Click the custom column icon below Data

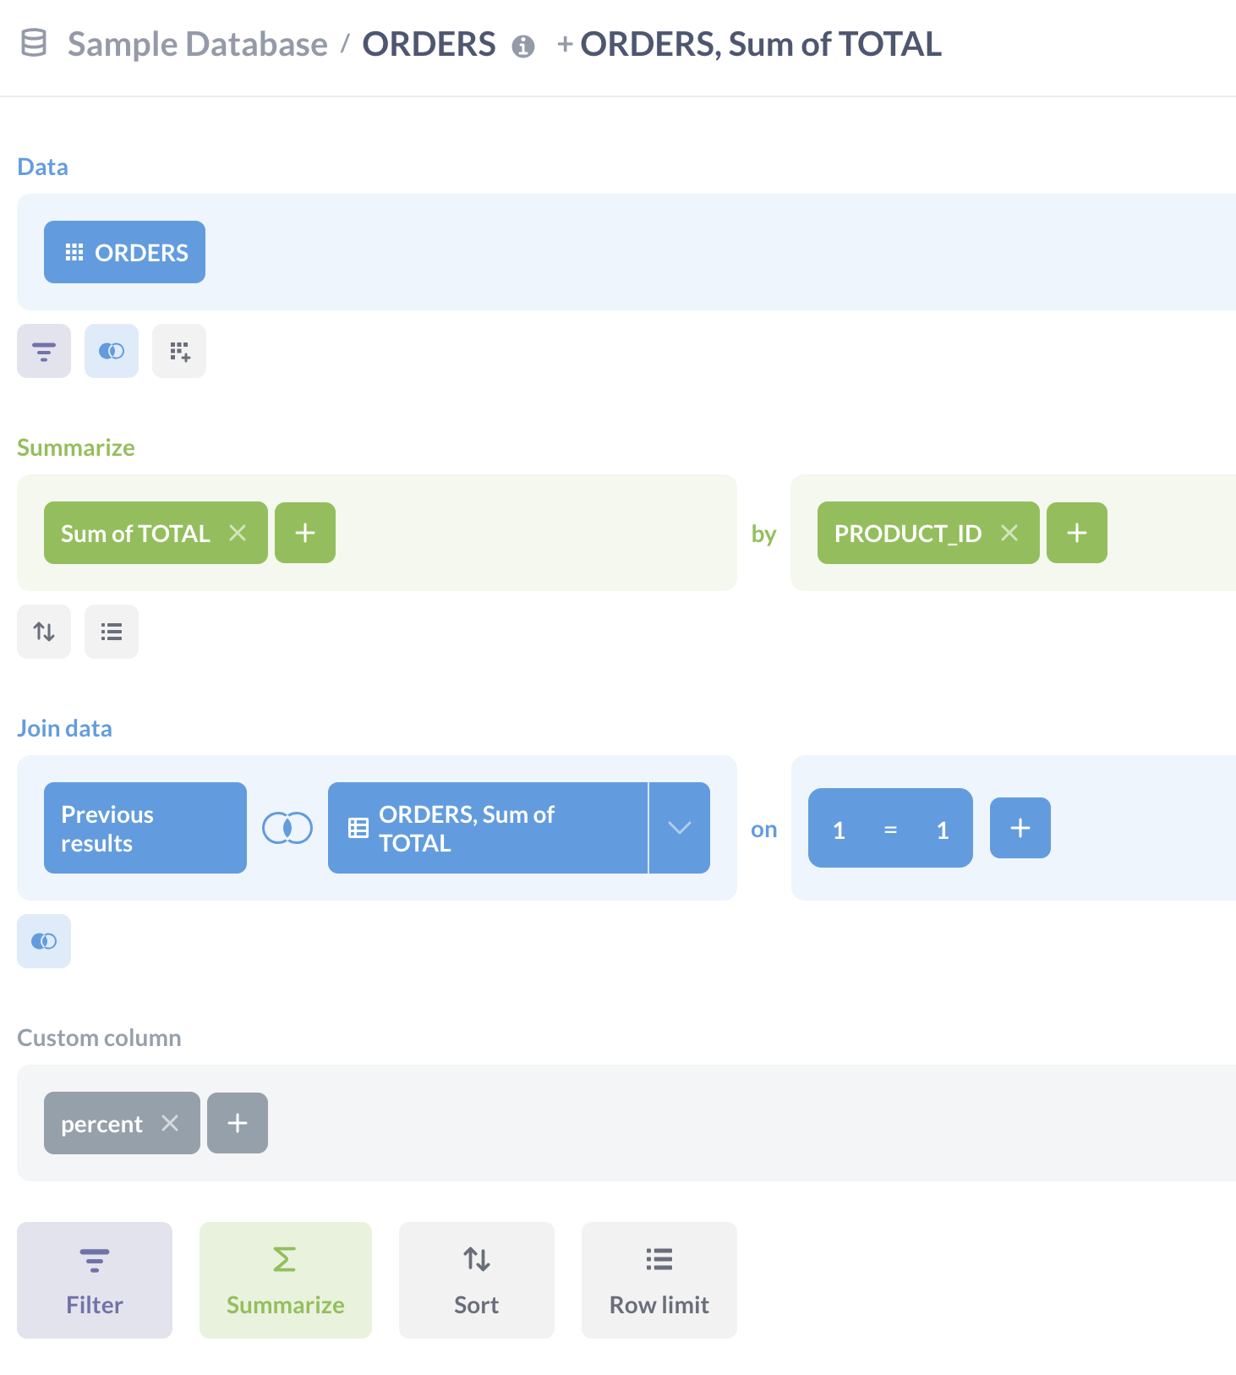179,351
